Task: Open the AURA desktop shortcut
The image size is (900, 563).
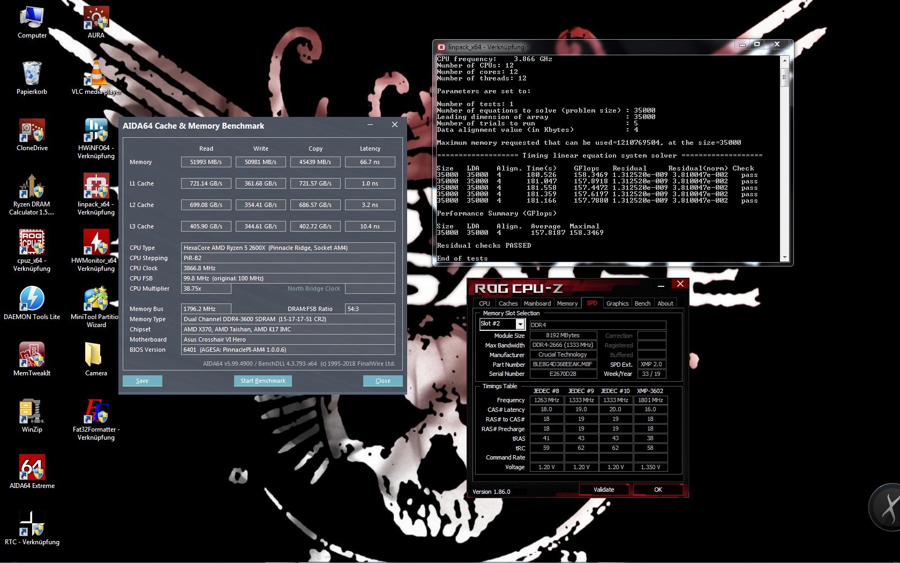Action: pos(96,23)
